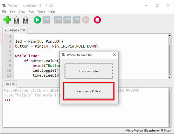
Task: Click the Open file toolbar icon
Action: [x=16, y=20]
